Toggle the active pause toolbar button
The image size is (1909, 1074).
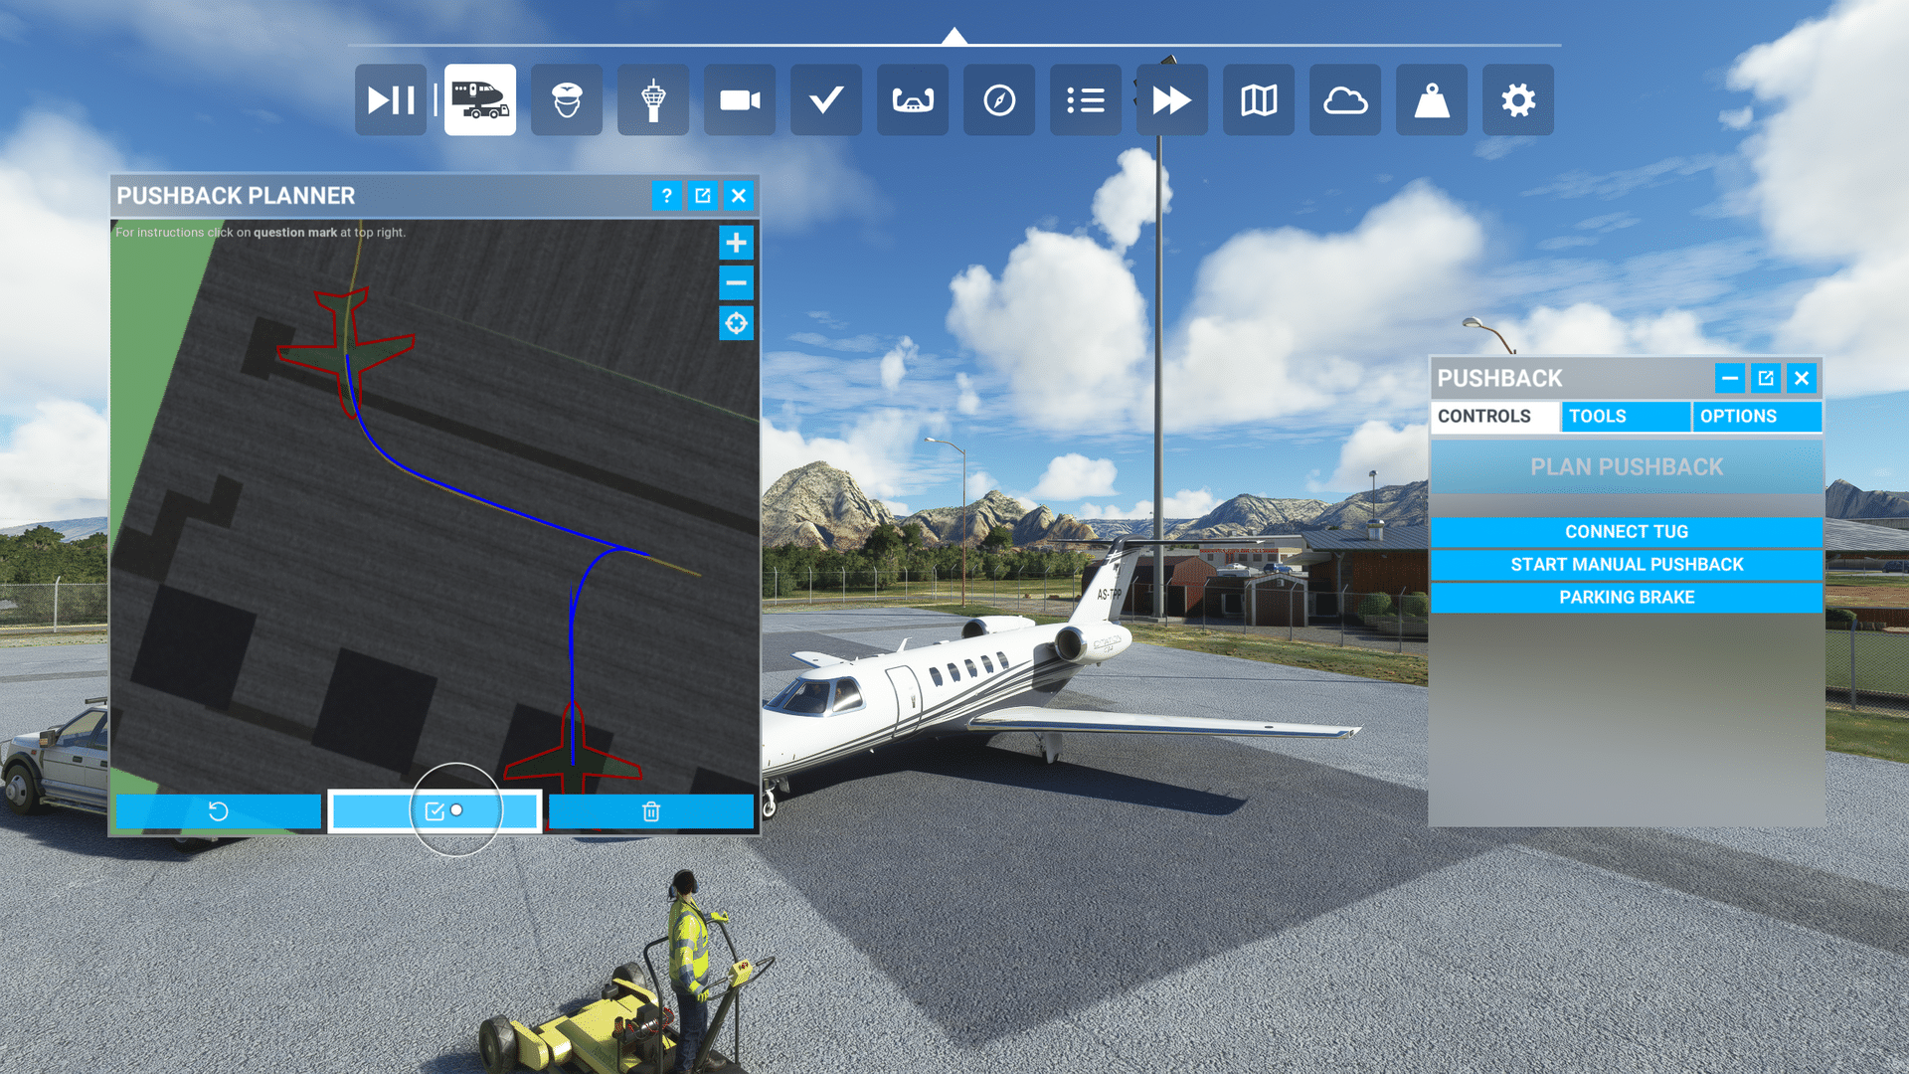pyautogui.click(x=391, y=100)
